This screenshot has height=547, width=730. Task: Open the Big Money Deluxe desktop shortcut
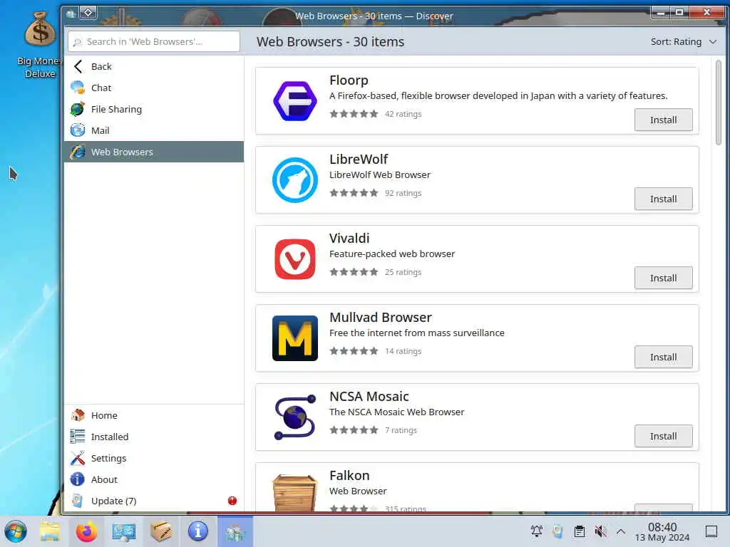tap(40, 46)
